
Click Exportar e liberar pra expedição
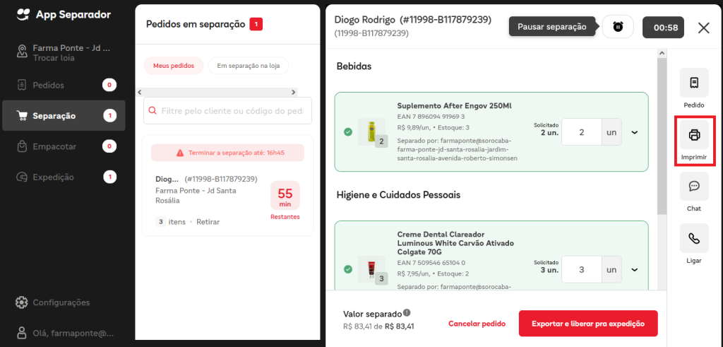tap(588, 324)
